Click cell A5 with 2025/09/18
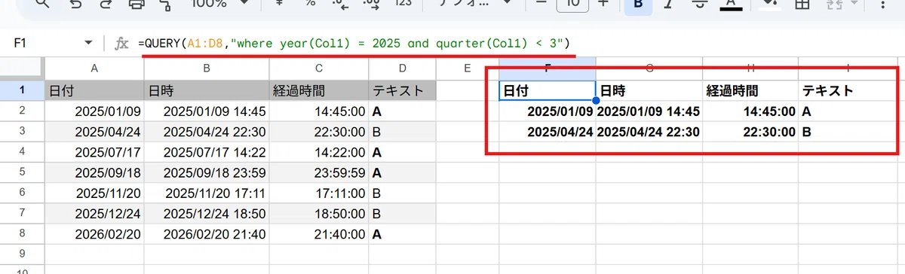The height and width of the screenshot is (274, 905). (94, 172)
